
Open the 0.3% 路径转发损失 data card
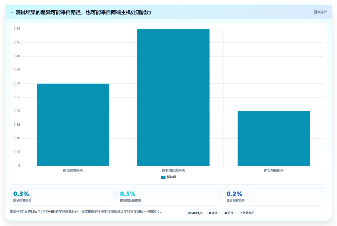62,196
